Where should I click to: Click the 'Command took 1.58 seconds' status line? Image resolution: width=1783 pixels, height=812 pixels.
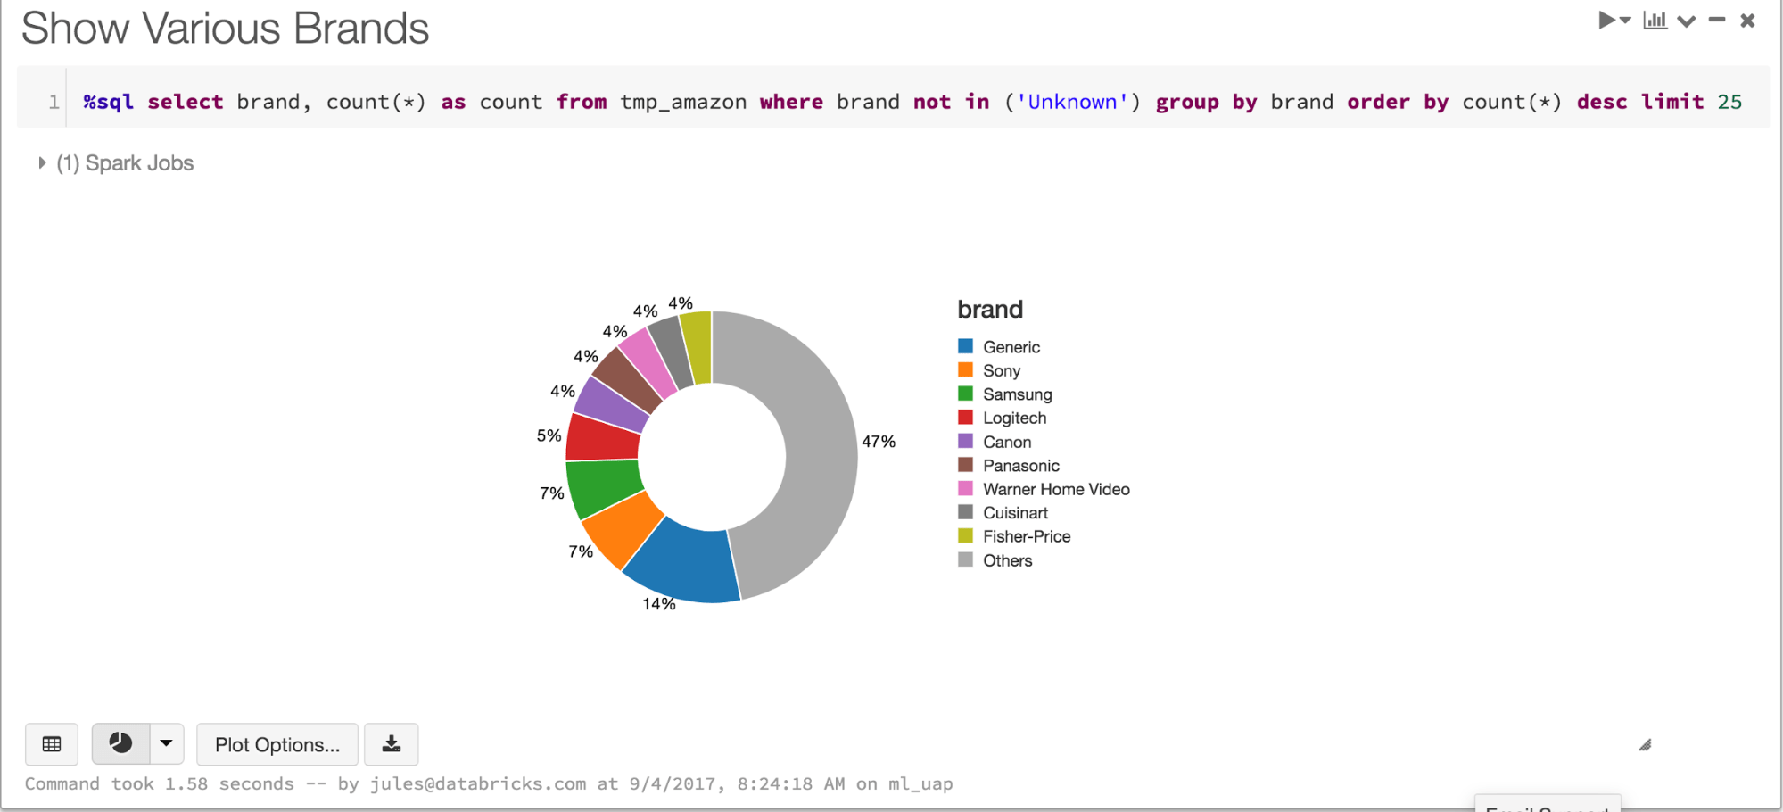click(489, 783)
